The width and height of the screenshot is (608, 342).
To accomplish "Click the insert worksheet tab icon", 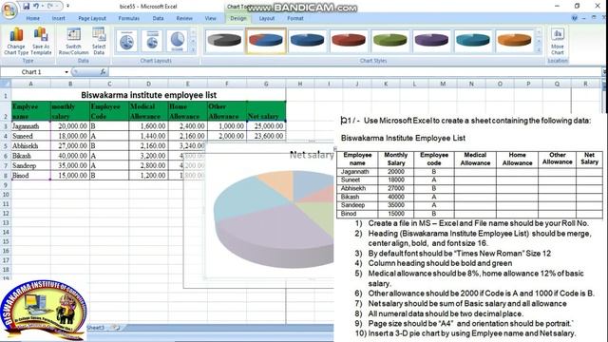I will click(115, 328).
